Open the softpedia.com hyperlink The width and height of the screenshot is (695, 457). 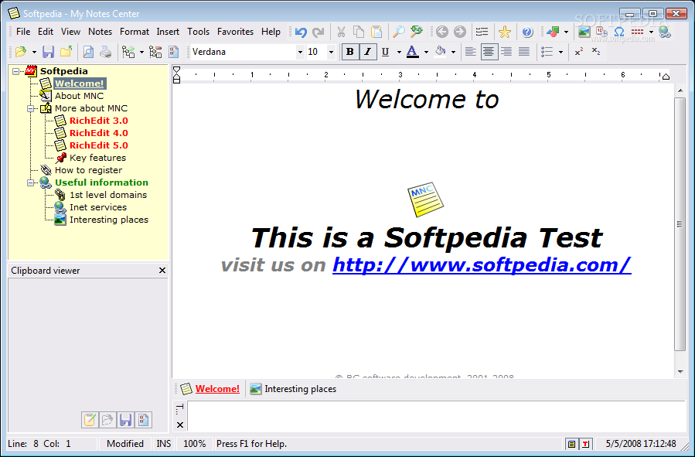482,265
